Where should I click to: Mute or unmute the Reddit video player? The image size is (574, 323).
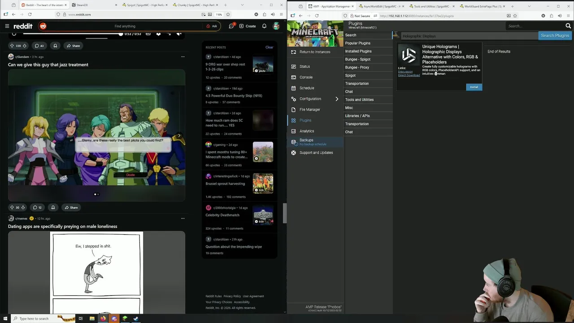pyautogui.click(x=179, y=34)
